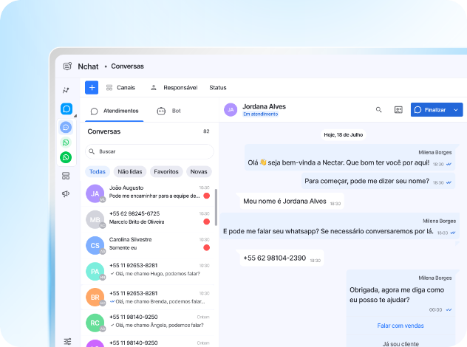
Task: Open the blue chat bubble sidebar icon
Action: pyautogui.click(x=66, y=109)
